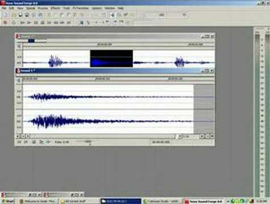Viewport: 270px width, 204px height.
Task: Switch to ELECTRON2D2 taskbar item
Action: click(x=121, y=201)
